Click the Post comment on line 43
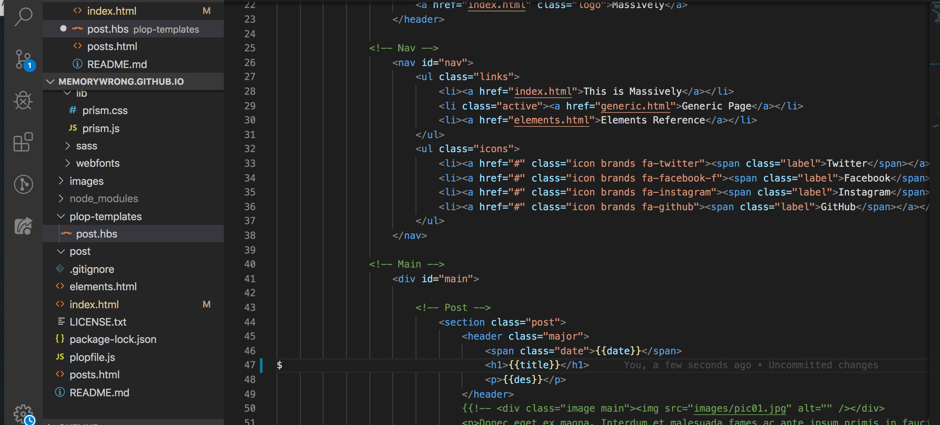The height and width of the screenshot is (425, 940). point(453,307)
